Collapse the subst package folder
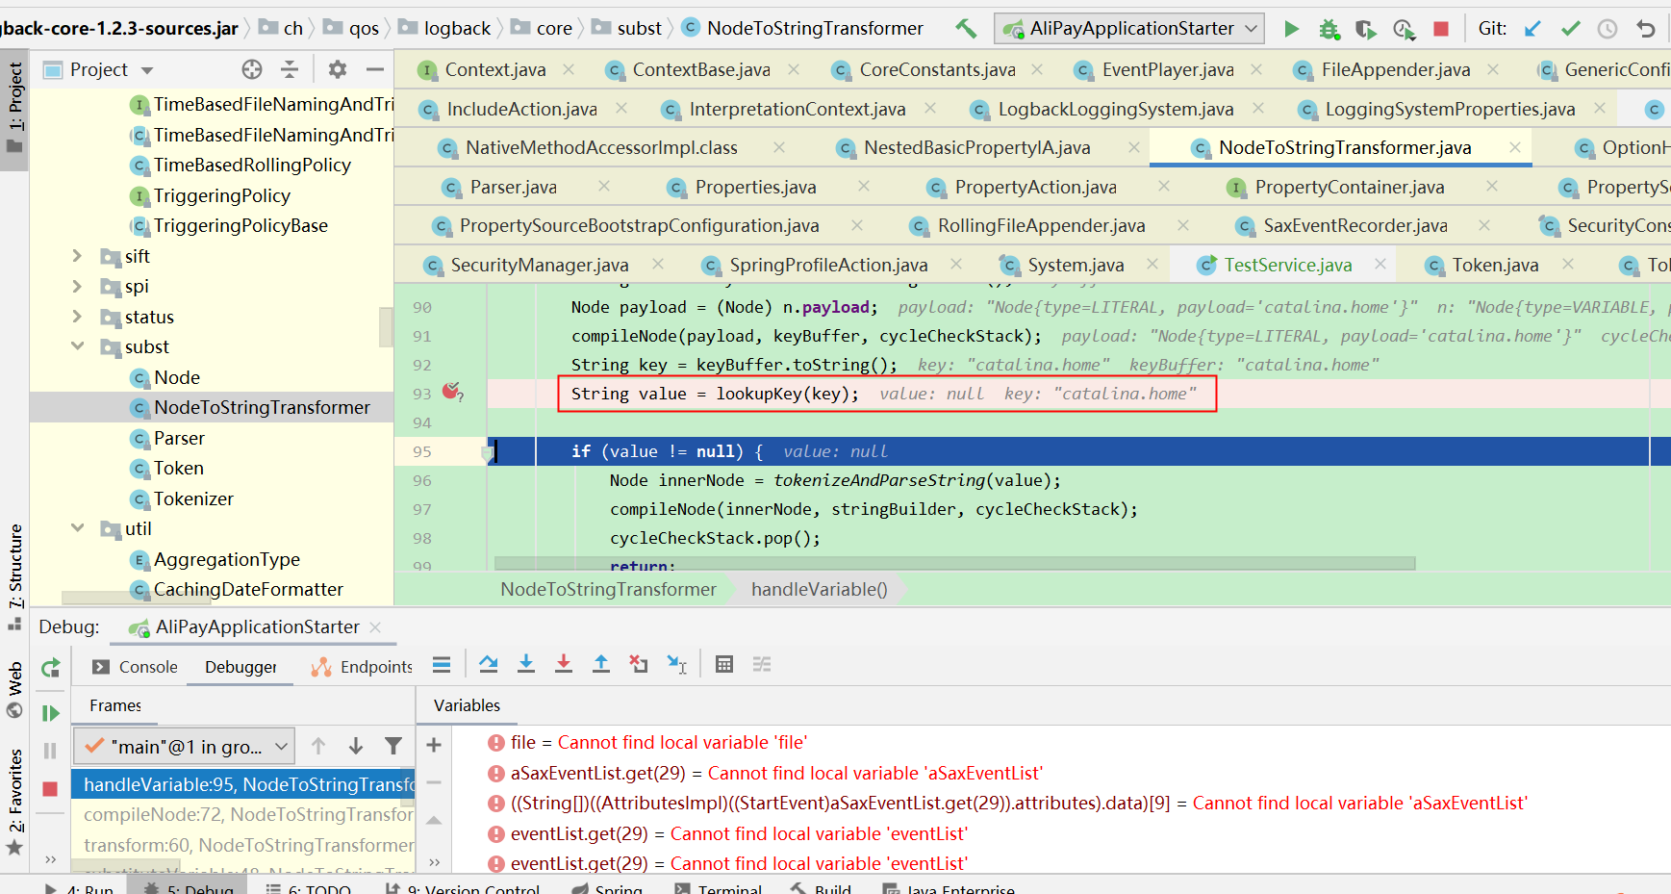The image size is (1671, 894). (77, 346)
